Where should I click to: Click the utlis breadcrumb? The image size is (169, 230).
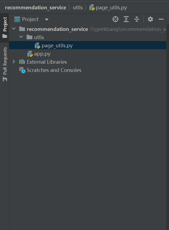tap(78, 7)
